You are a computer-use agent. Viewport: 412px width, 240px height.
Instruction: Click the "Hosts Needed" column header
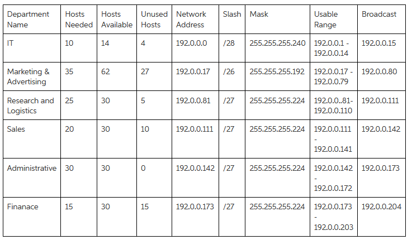pos(78,20)
